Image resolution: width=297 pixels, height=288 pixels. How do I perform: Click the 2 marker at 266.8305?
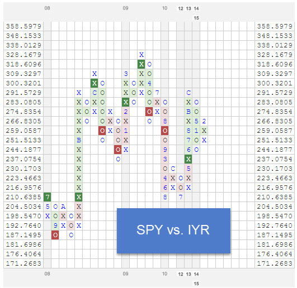[x=204, y=121]
